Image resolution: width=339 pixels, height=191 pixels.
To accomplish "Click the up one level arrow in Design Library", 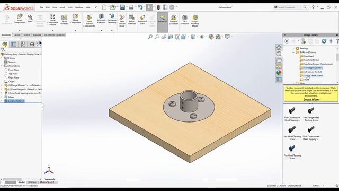I will pyautogui.click(x=331, y=41).
